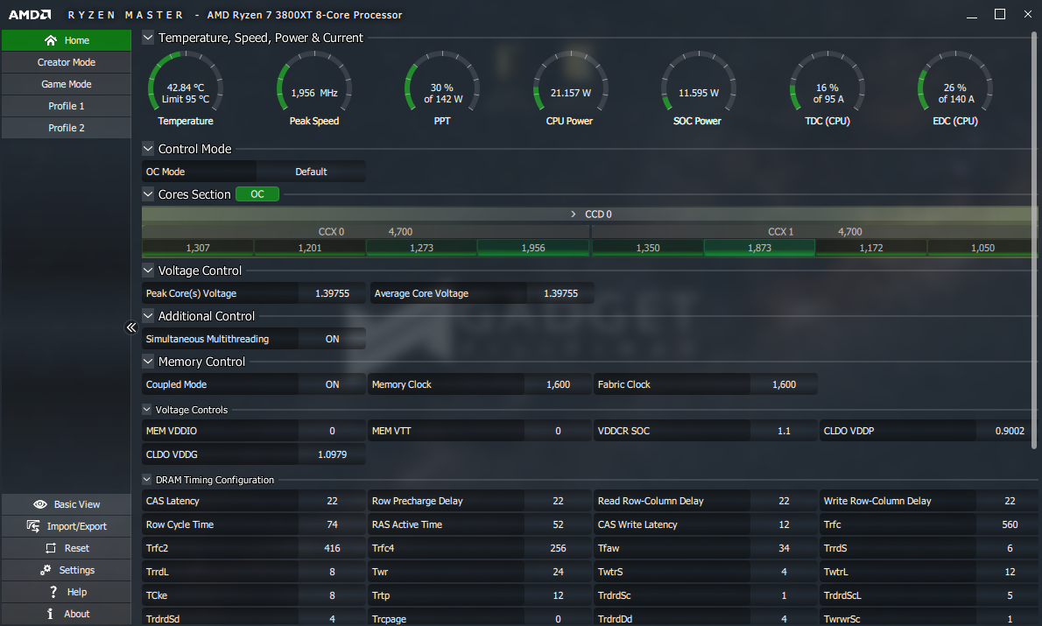Open Import/Export

pyautogui.click(x=67, y=526)
